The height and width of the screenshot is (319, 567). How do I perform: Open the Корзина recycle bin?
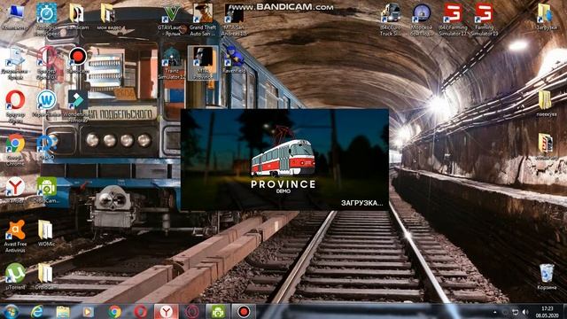click(x=547, y=276)
